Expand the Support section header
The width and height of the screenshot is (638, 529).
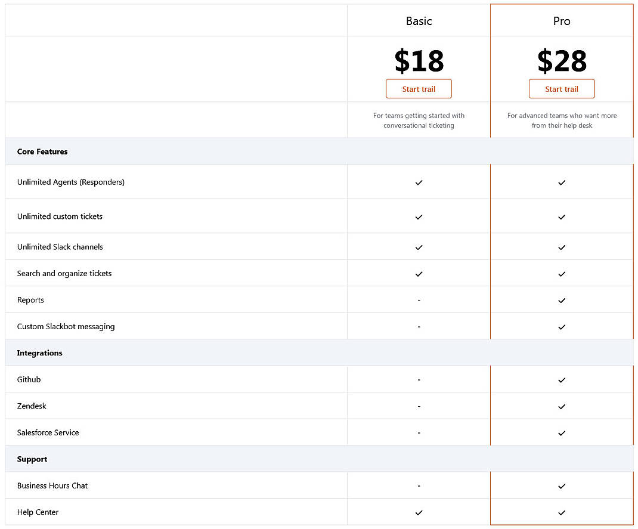[x=32, y=459]
